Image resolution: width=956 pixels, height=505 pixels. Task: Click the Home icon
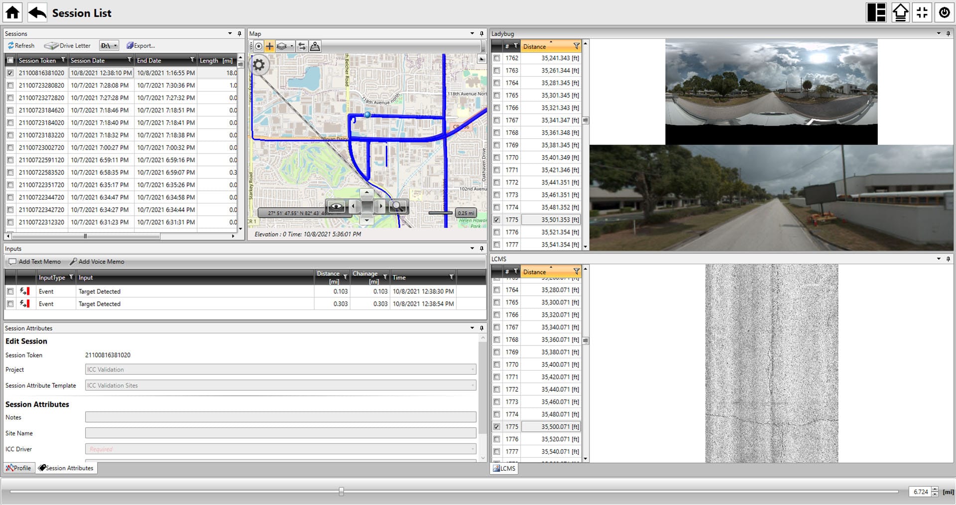[x=12, y=12]
